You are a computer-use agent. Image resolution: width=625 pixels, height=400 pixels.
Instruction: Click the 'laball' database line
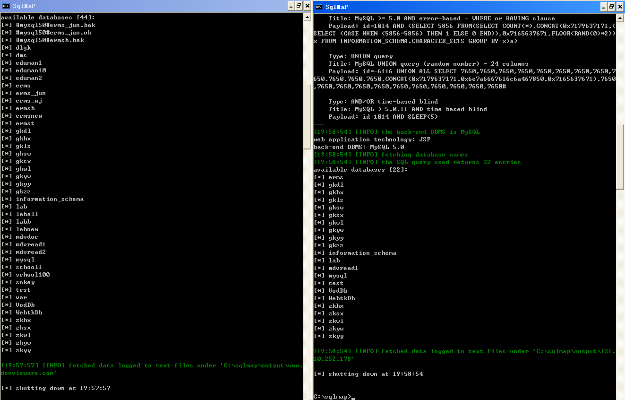pyautogui.click(x=27, y=214)
